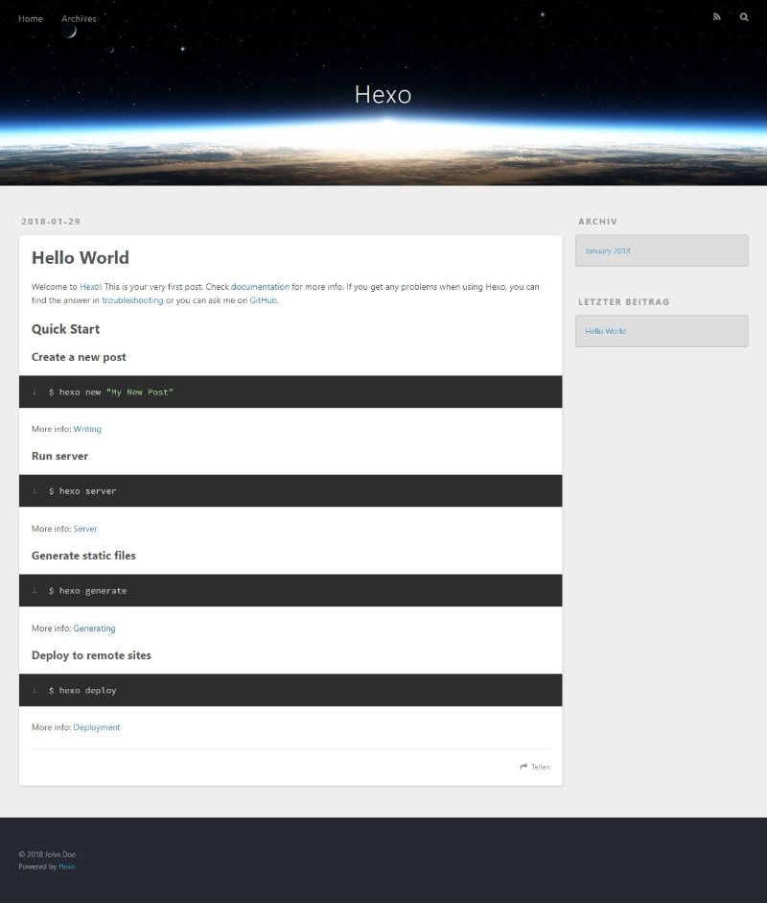Open the Writing info link

[87, 429]
